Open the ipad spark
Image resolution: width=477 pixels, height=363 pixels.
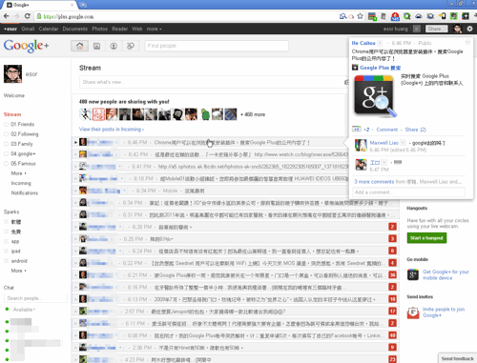pyautogui.click(x=15, y=252)
